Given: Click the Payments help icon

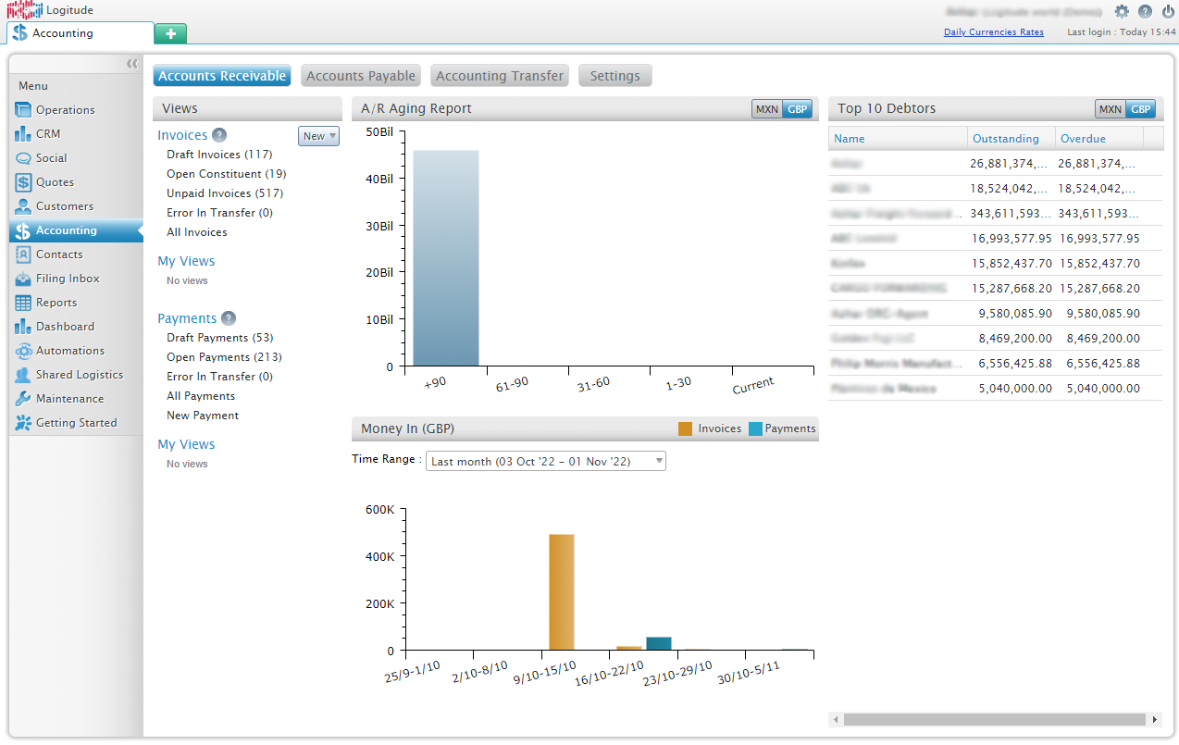Looking at the screenshot, I should (229, 318).
